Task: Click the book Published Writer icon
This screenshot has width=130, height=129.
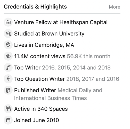Action: pos(8,90)
